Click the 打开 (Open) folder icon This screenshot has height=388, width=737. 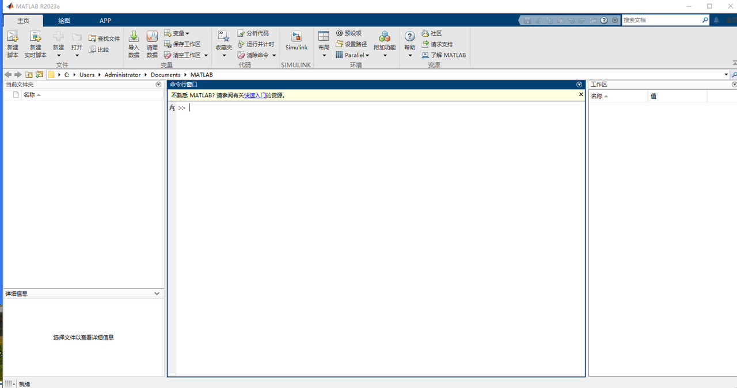coord(77,37)
